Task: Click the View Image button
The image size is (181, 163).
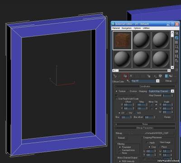Action: 165,142
